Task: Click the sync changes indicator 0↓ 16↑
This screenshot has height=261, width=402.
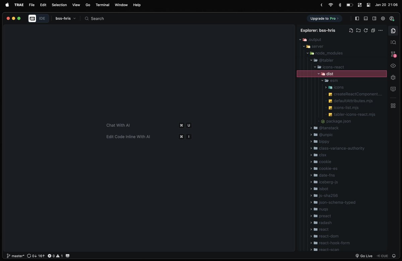Action: (36, 256)
